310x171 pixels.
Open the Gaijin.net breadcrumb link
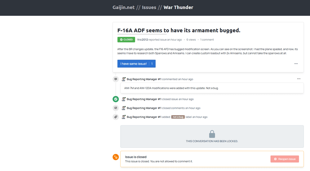coord(124,7)
